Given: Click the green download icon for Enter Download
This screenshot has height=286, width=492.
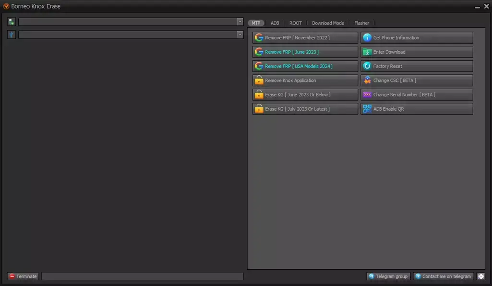Looking at the screenshot, I should tap(367, 52).
